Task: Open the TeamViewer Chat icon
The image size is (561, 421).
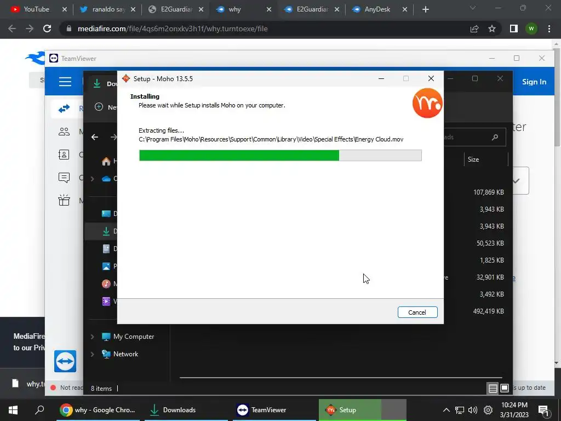Action: [x=64, y=178]
